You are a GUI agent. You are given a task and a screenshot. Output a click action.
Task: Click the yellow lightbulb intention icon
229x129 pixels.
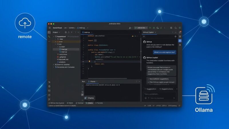click(x=89, y=62)
